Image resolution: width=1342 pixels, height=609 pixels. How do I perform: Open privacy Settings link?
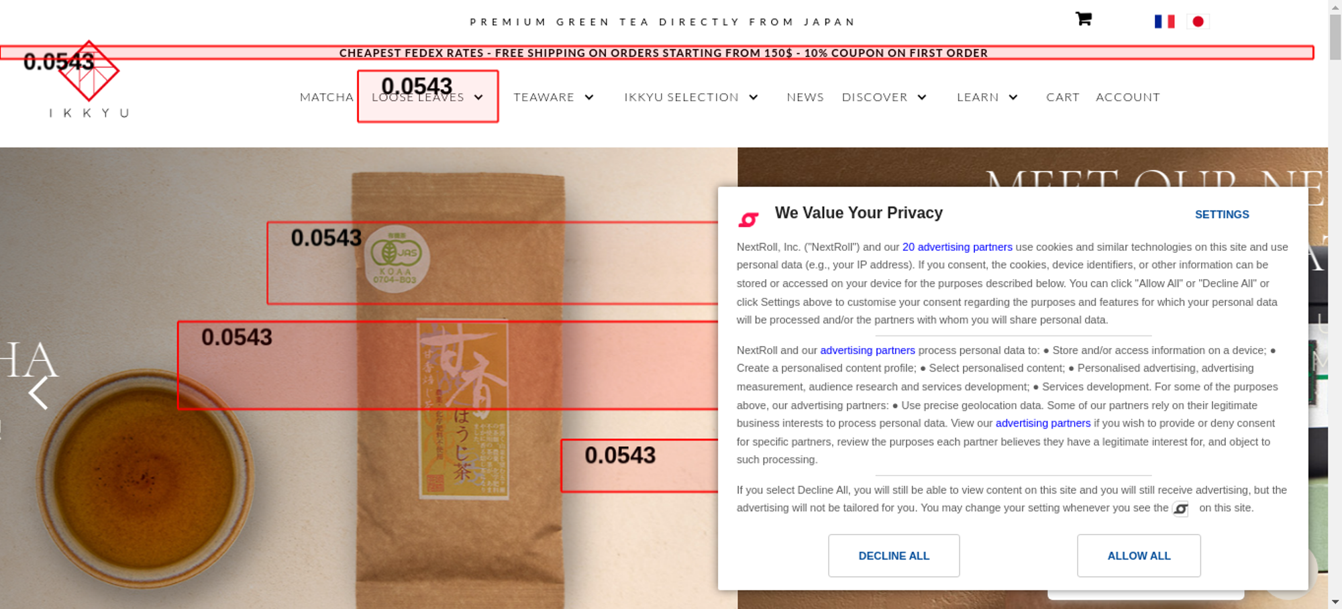point(1222,215)
